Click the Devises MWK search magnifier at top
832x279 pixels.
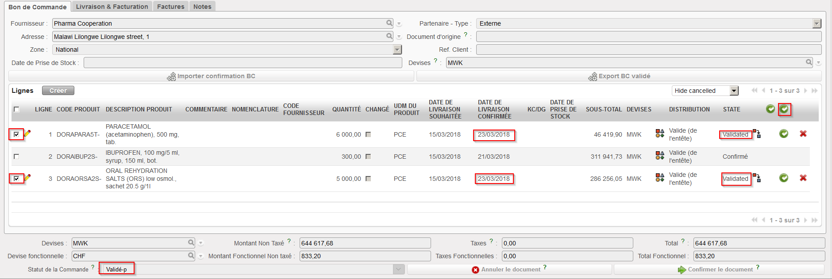click(809, 62)
